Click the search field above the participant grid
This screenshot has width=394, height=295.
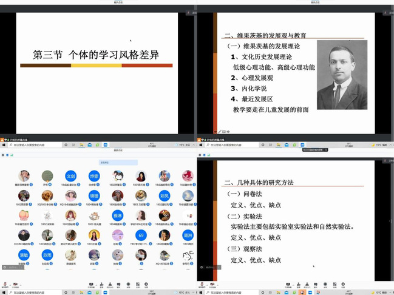119,163
